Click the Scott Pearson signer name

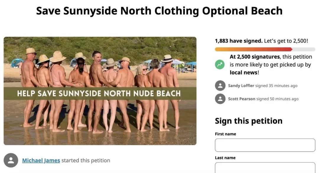pyautogui.click(x=242, y=99)
